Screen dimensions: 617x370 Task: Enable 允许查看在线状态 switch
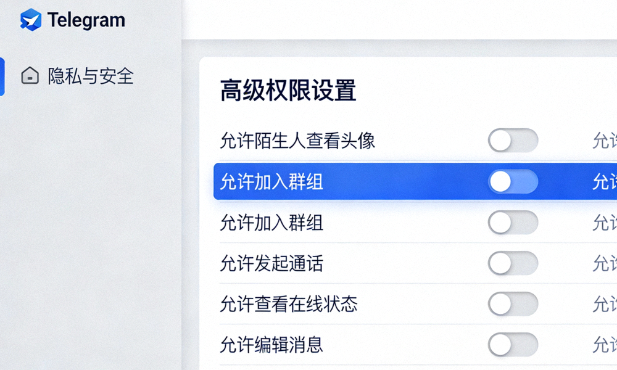click(x=513, y=304)
